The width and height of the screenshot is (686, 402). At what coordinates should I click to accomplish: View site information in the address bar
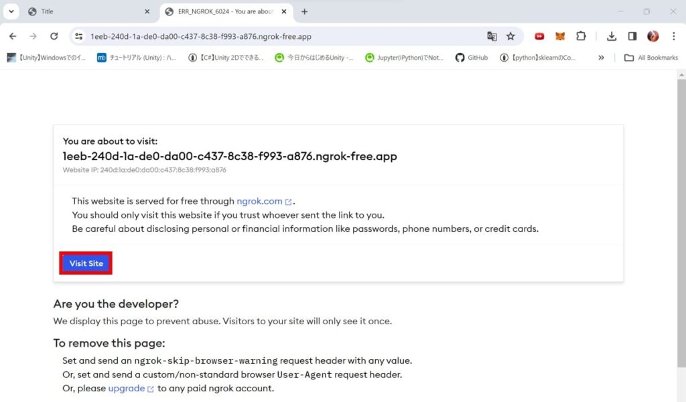pyautogui.click(x=78, y=36)
